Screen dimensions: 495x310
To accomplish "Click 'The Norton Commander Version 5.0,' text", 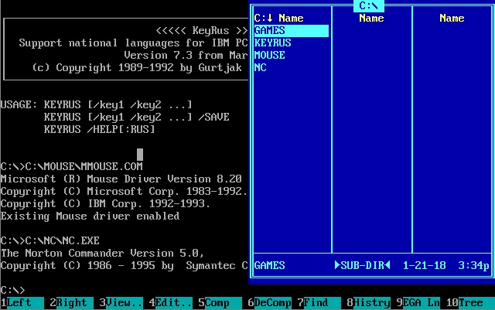I will [102, 253].
